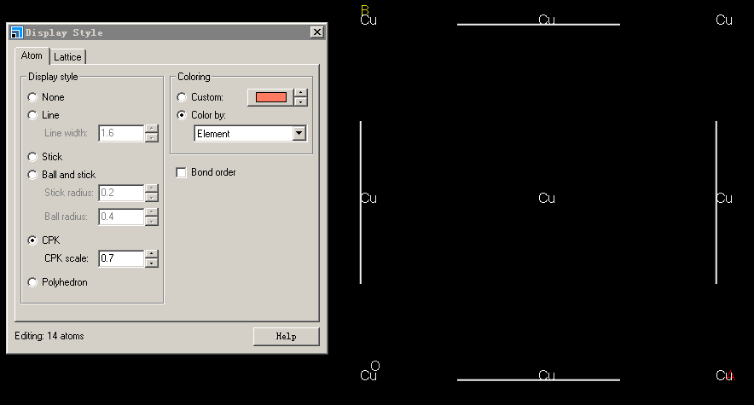Click the yellow B axis label
The image size is (754, 405).
tap(365, 9)
